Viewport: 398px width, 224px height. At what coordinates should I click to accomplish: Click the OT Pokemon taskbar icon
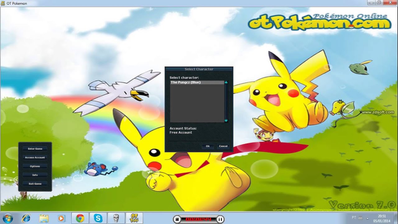(134, 218)
